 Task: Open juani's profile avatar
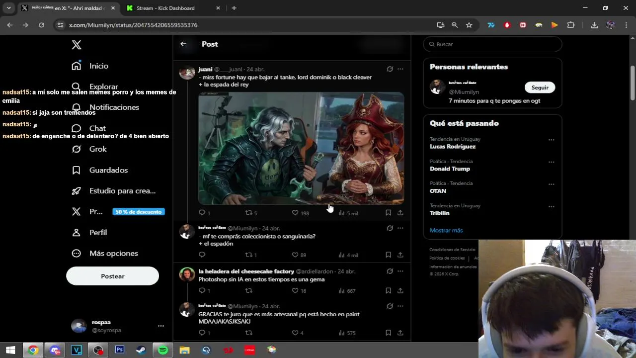(x=187, y=72)
